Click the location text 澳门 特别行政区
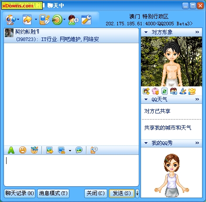206x202 pixels. click(149, 17)
